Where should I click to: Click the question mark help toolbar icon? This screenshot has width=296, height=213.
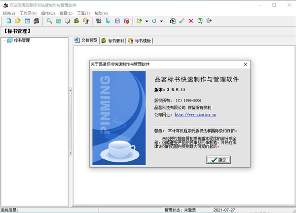[x=200, y=21]
